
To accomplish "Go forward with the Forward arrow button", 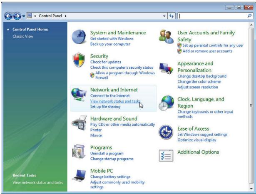I will (x=17, y=16).
